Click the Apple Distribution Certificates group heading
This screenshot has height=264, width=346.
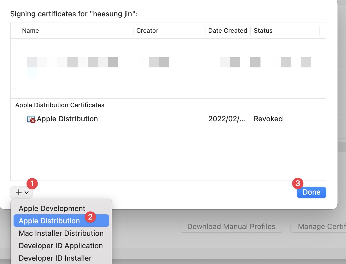pyautogui.click(x=60, y=105)
